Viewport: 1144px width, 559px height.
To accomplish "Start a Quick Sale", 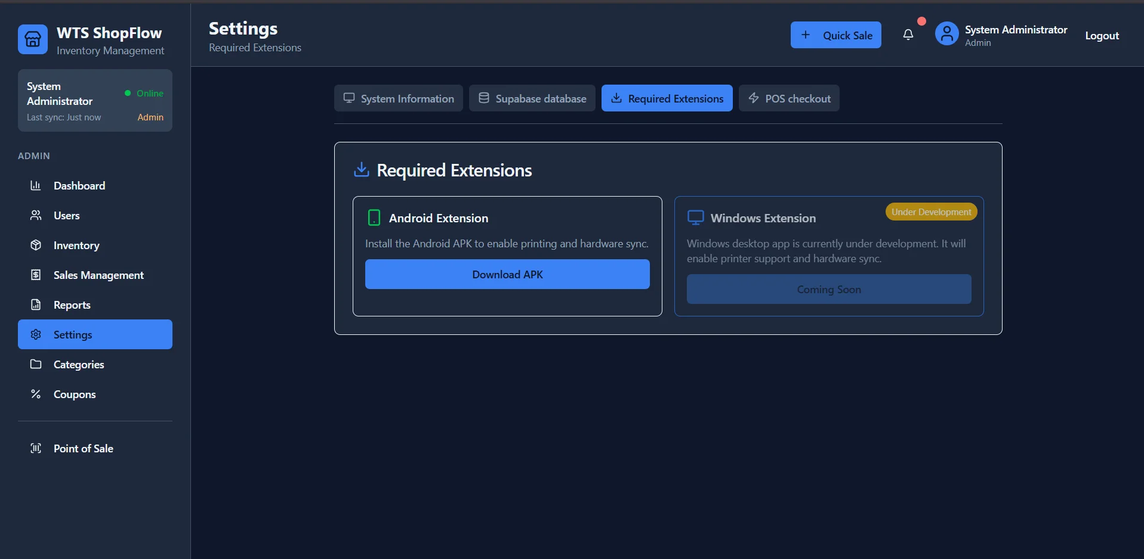I will [836, 35].
